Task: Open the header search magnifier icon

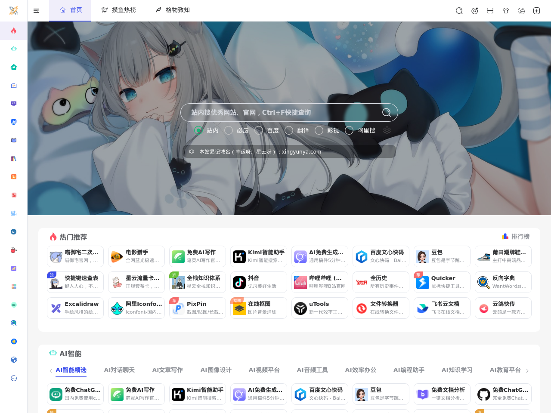Action: [459, 11]
